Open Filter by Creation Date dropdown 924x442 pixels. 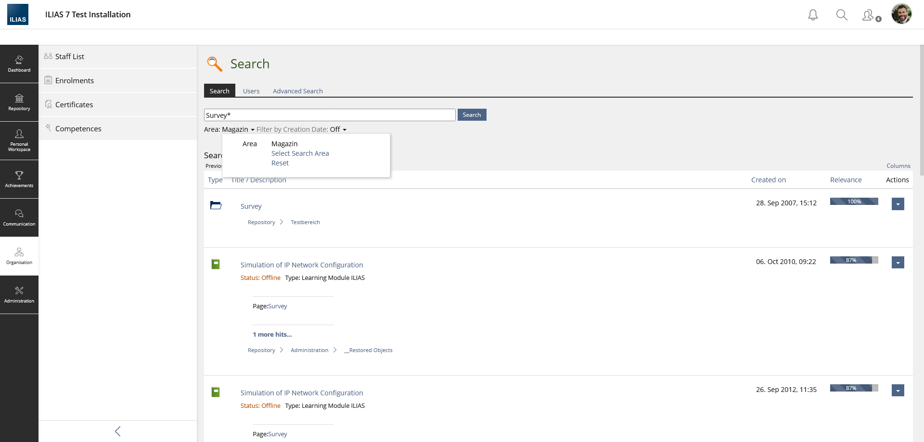click(x=301, y=129)
